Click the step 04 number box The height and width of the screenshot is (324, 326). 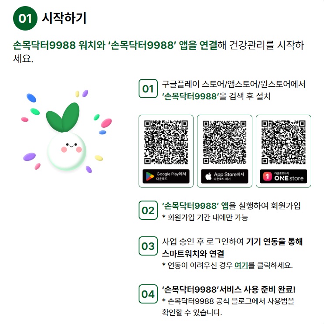pos(148,294)
